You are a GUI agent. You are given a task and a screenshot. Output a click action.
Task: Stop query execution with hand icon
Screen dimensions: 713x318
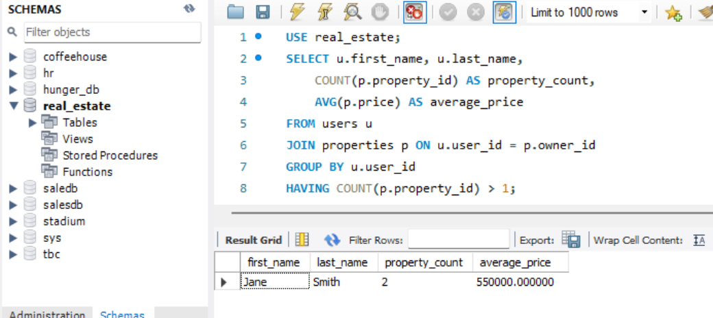coord(380,12)
